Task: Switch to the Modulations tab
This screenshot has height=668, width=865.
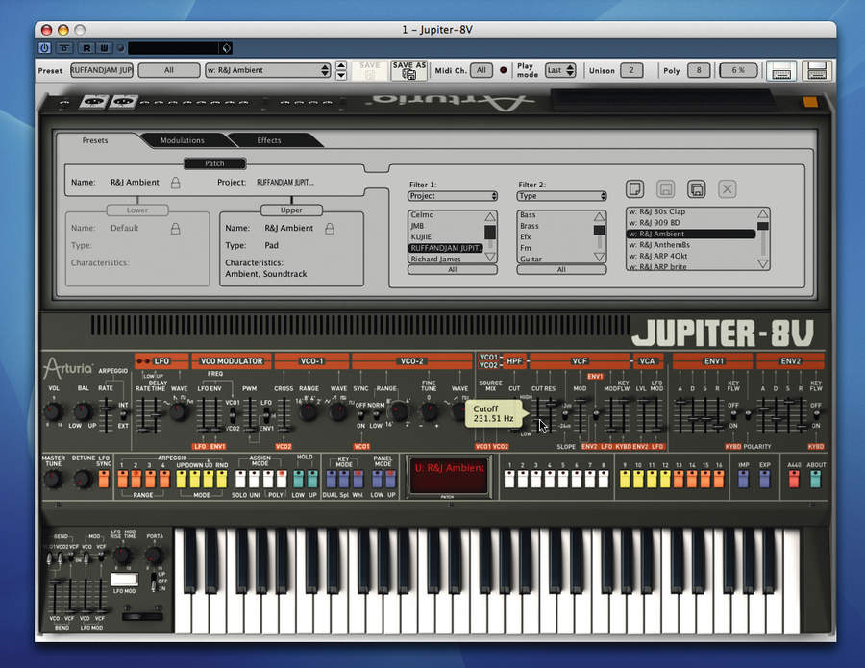Action: pyautogui.click(x=183, y=140)
